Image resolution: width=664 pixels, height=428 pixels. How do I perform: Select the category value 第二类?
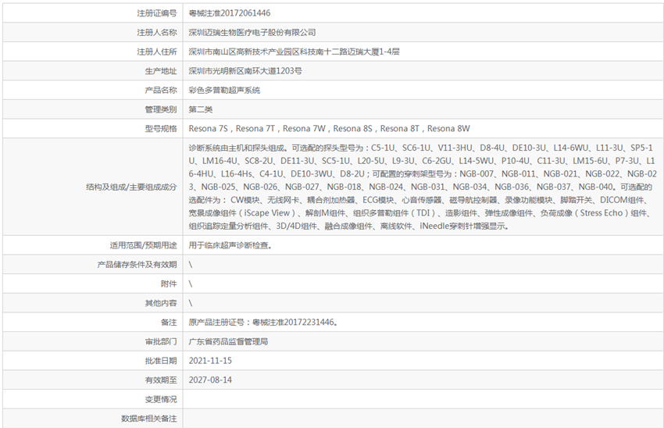(x=201, y=109)
